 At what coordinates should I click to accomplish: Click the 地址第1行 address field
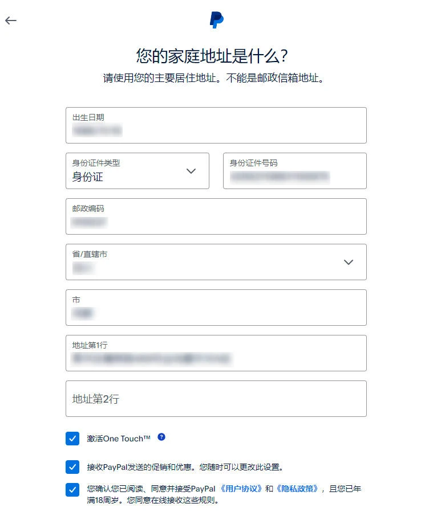[x=216, y=353]
